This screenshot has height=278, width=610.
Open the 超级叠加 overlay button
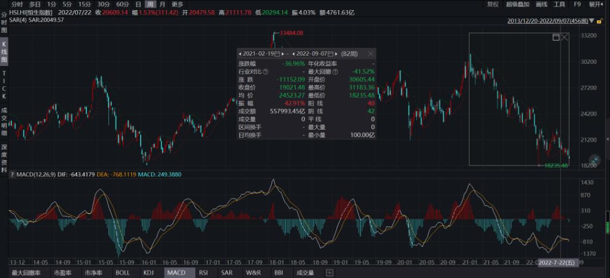tap(517, 4)
